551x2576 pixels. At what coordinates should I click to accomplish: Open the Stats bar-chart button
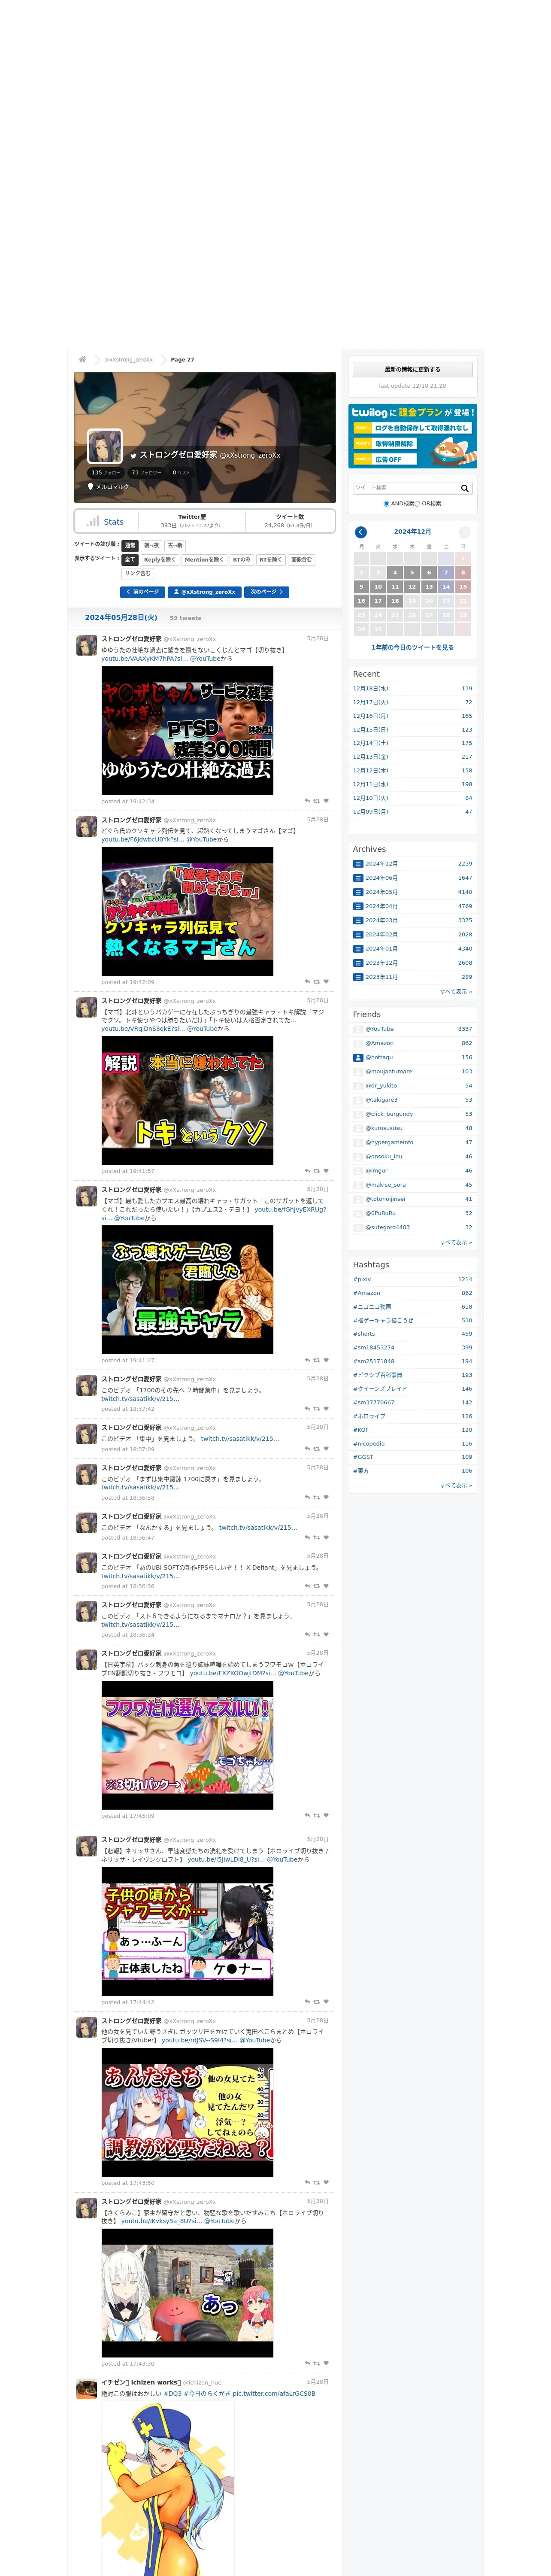105,521
